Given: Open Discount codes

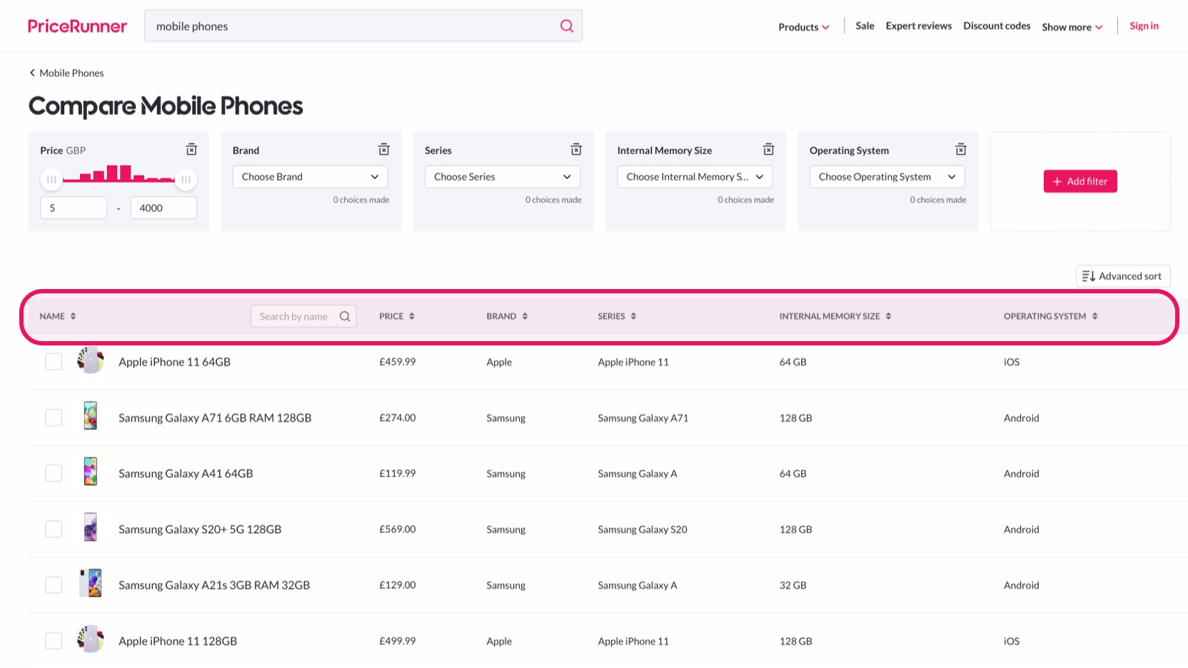Looking at the screenshot, I should coord(997,26).
